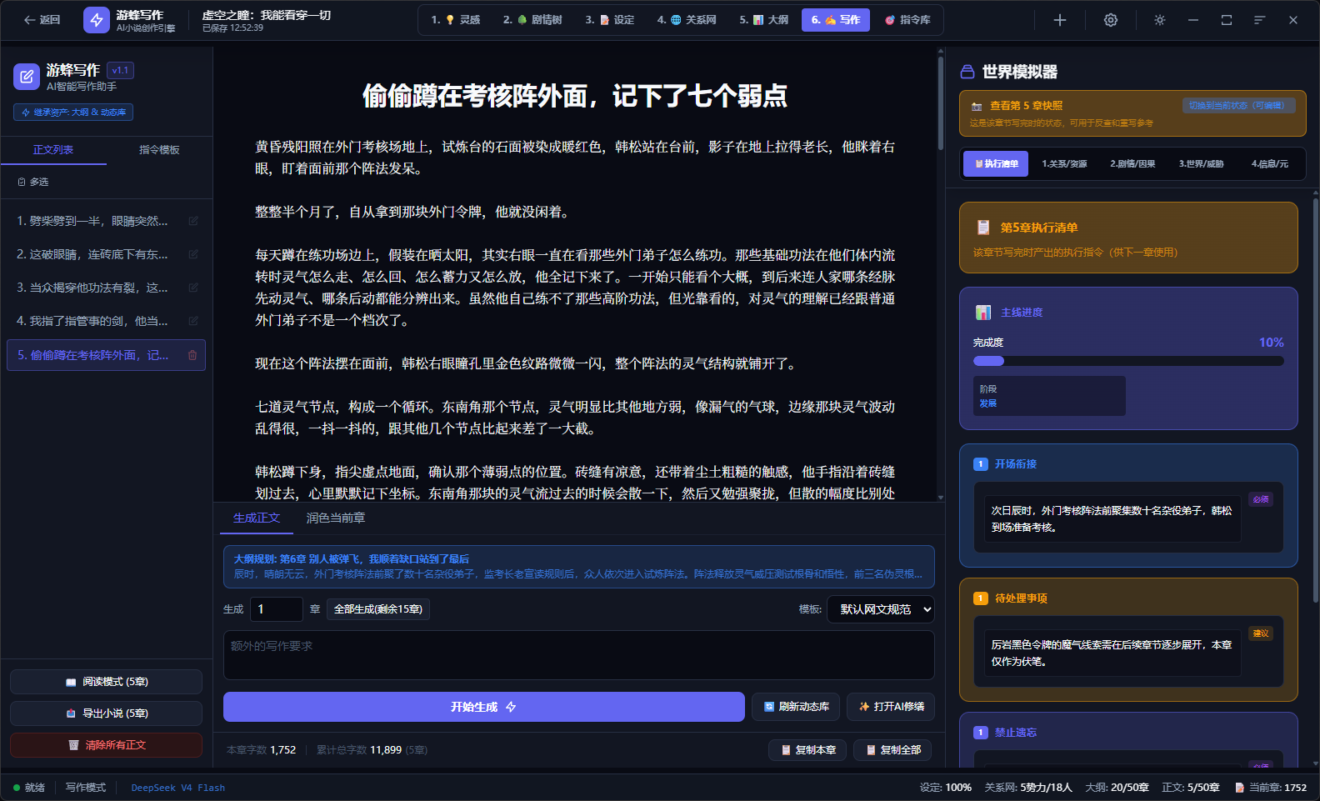The image size is (1320, 801).
Task: Edit icon for chapter 2 row
Action: (x=193, y=254)
